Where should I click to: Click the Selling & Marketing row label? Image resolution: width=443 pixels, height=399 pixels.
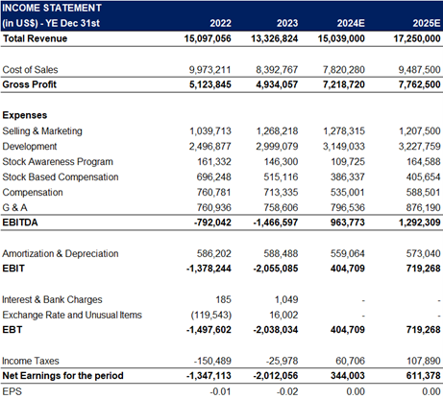tap(42, 131)
